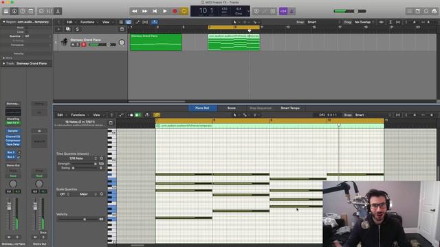Toggle Flex icon in tracks toolbar
This screenshot has width=440, height=247.
click(145, 22)
